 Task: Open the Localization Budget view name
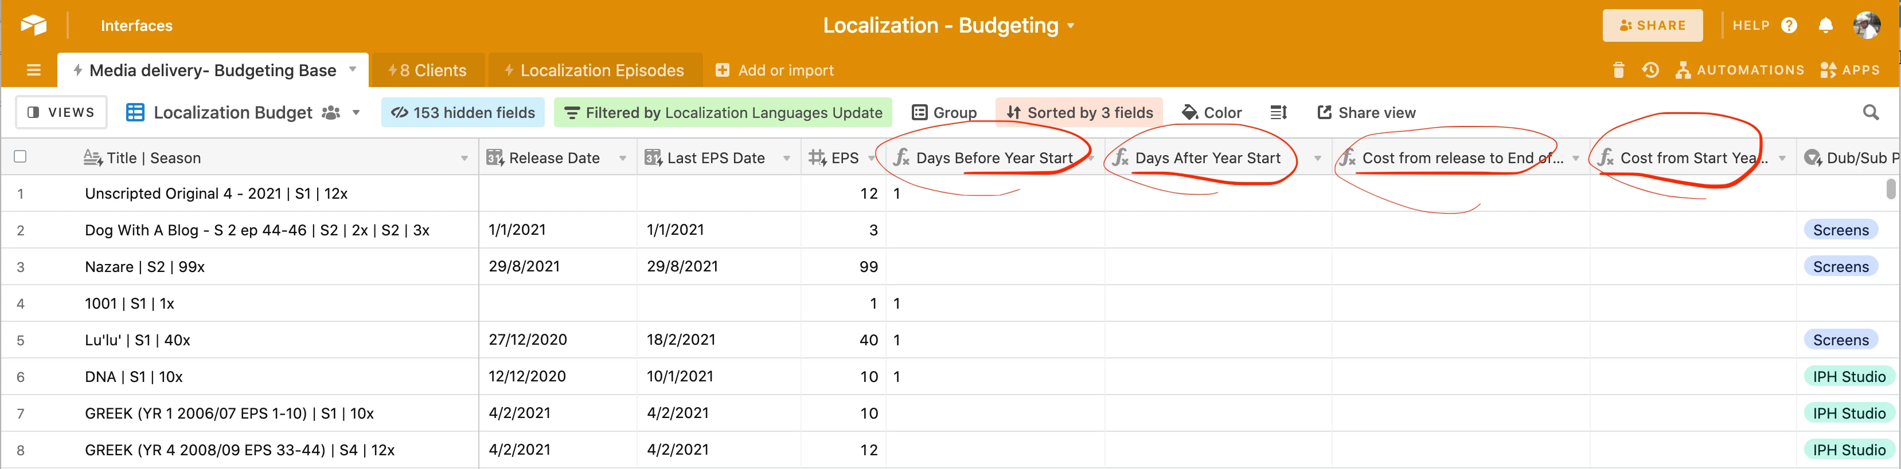pos(233,112)
